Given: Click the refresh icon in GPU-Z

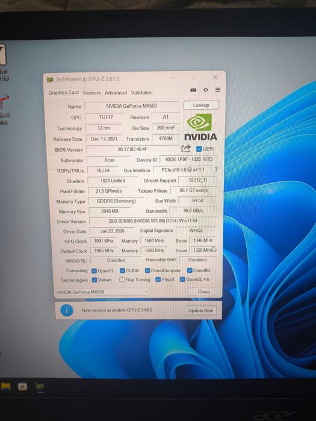Looking at the screenshot, I should point(205,90).
